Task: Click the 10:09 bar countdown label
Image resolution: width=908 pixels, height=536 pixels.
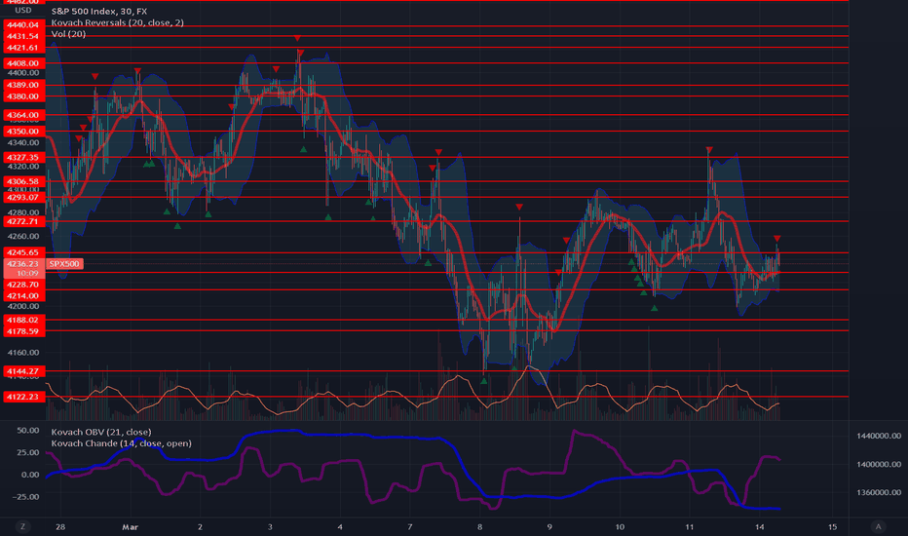Action: 27,274
